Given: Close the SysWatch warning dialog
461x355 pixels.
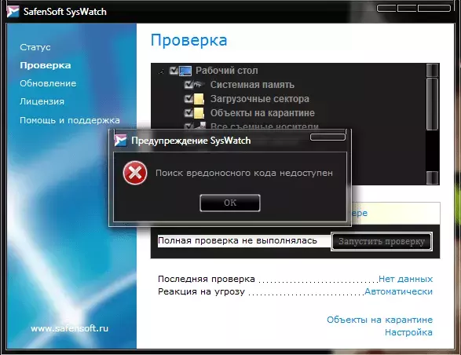Looking at the screenshot, I should coord(327,137).
